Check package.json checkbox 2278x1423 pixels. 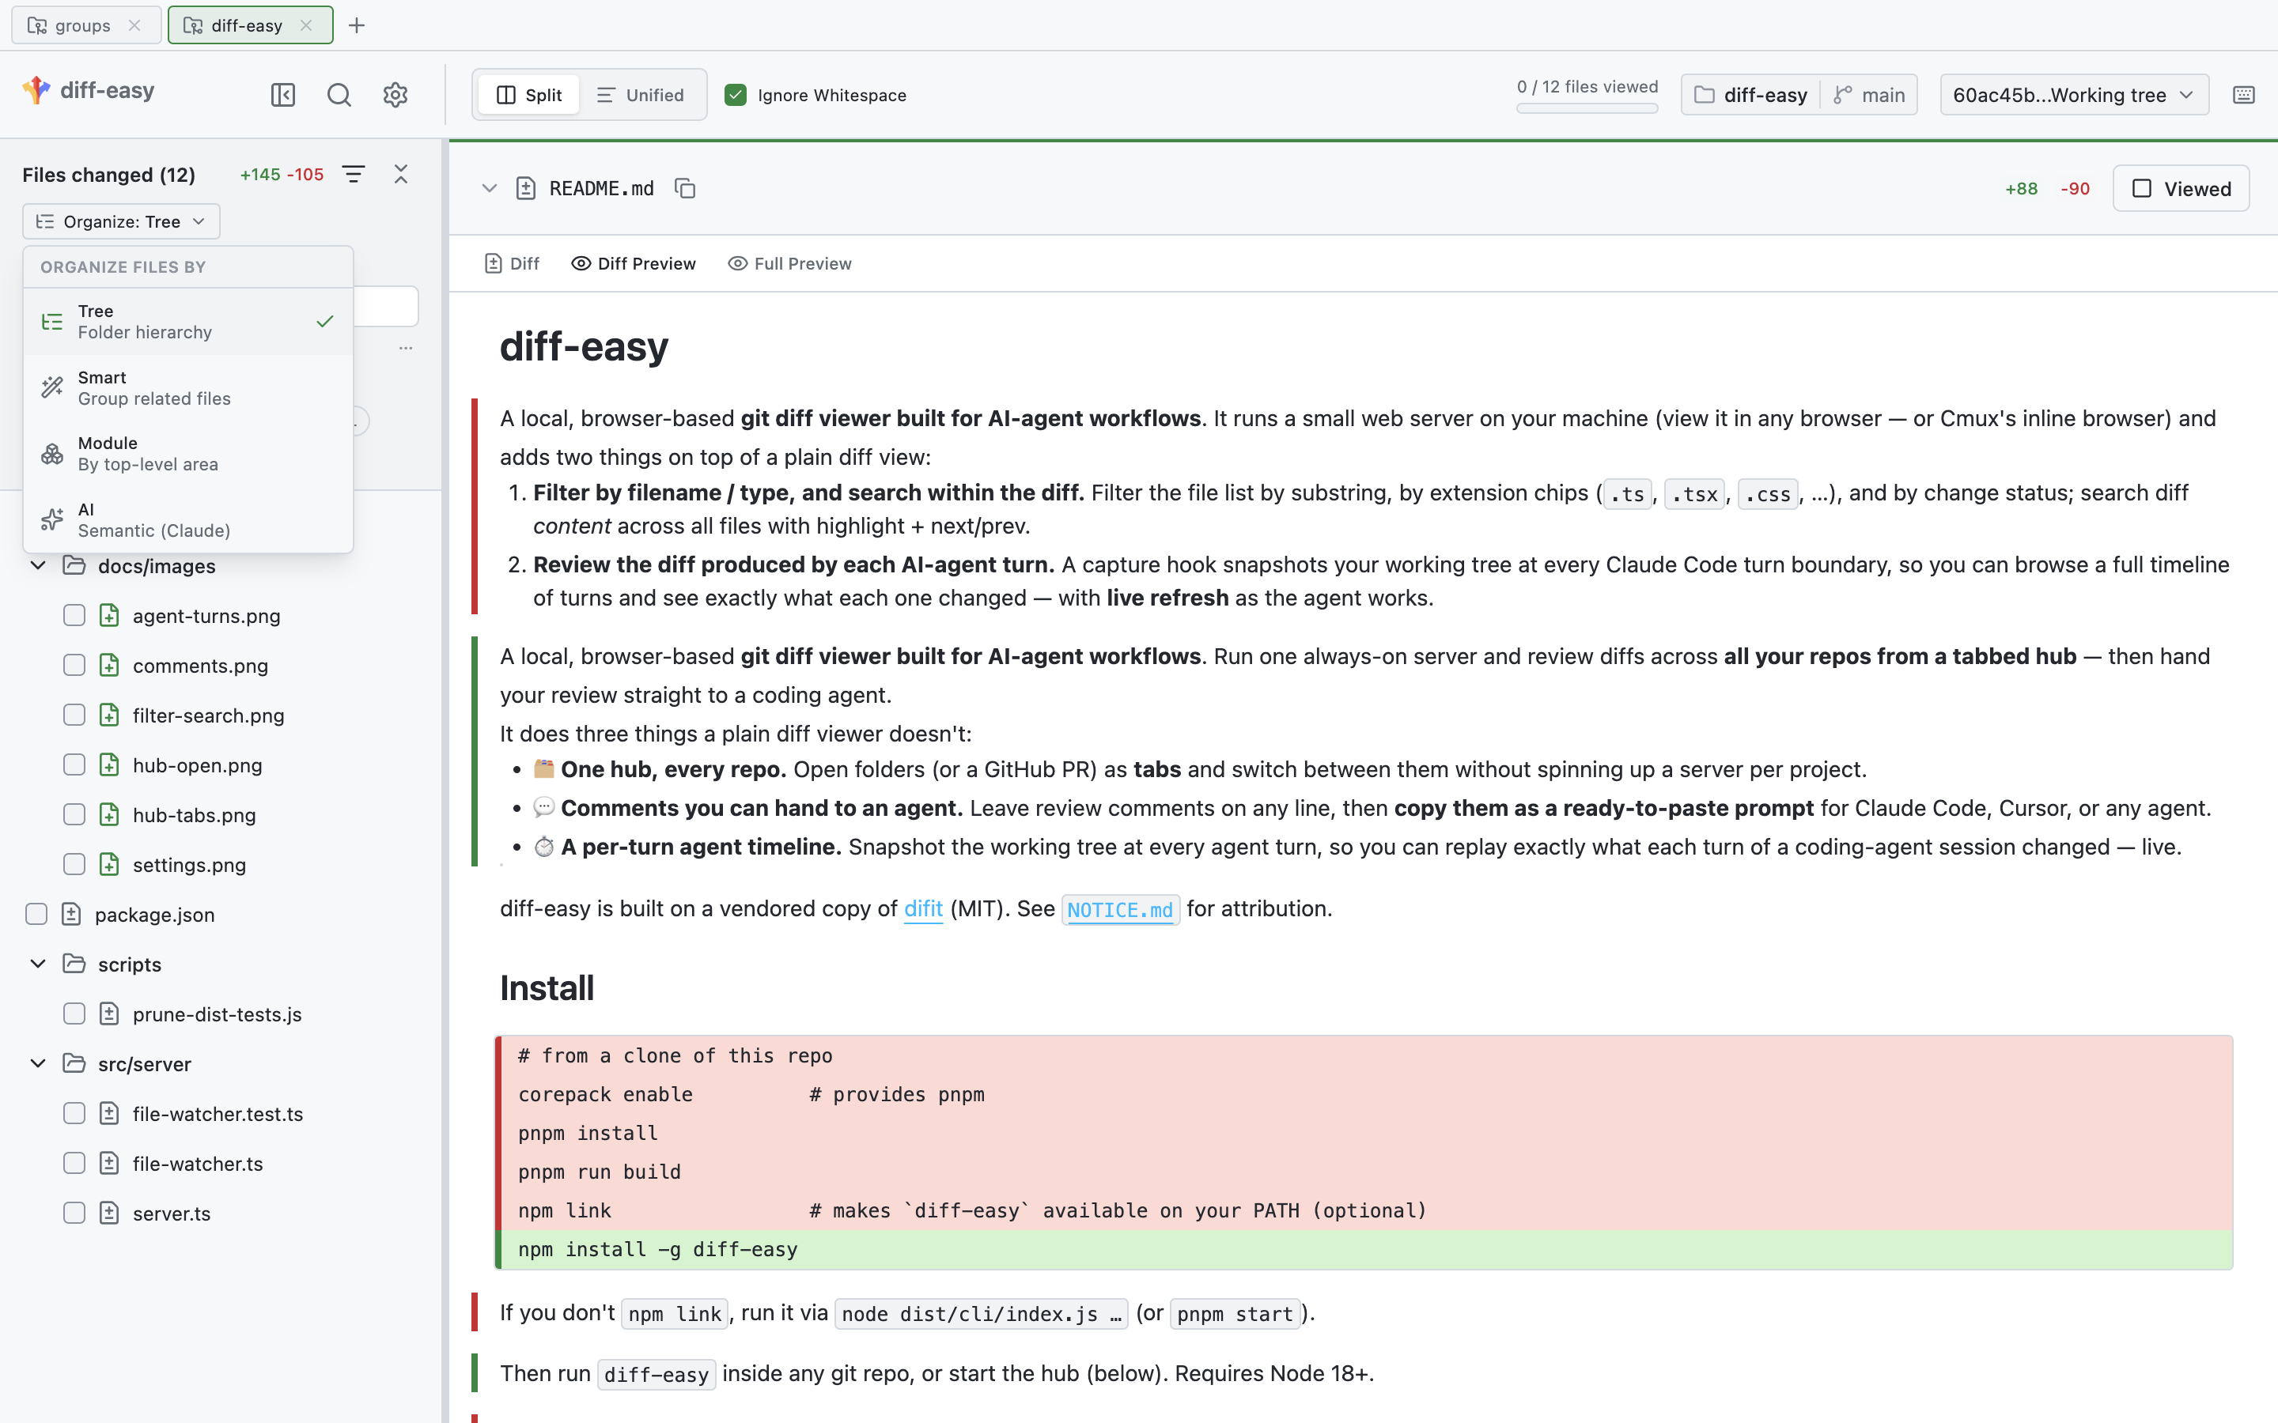pos(36,914)
